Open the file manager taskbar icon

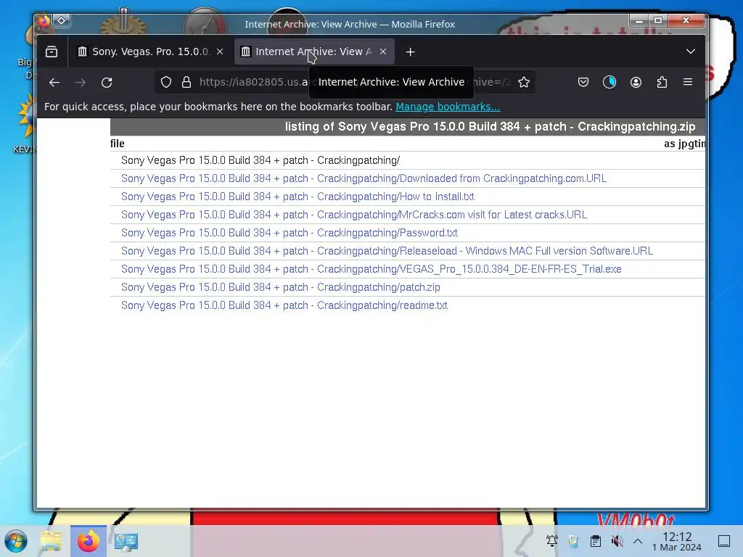click(x=52, y=541)
